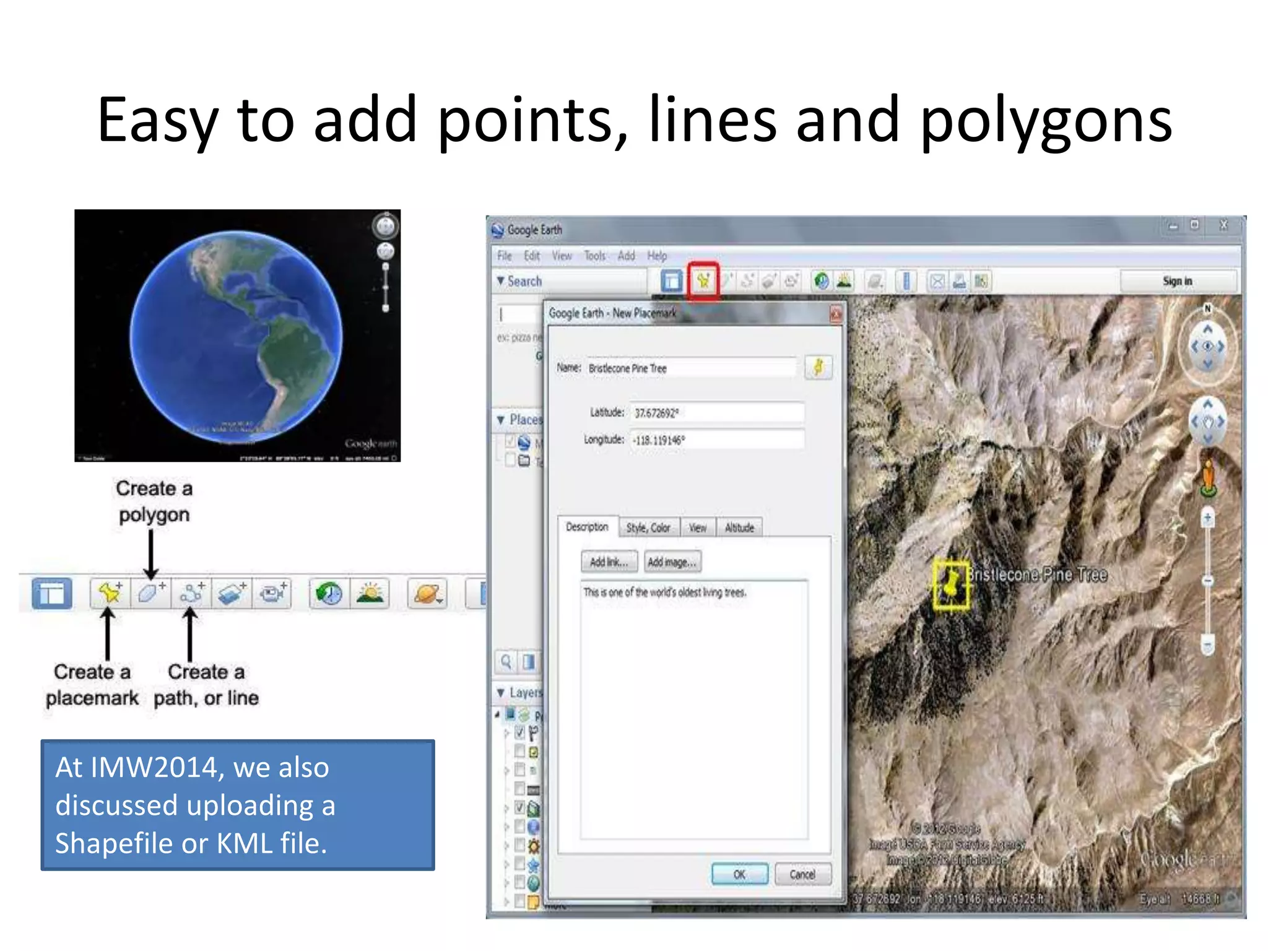Click the print toolbar icon

[959, 282]
